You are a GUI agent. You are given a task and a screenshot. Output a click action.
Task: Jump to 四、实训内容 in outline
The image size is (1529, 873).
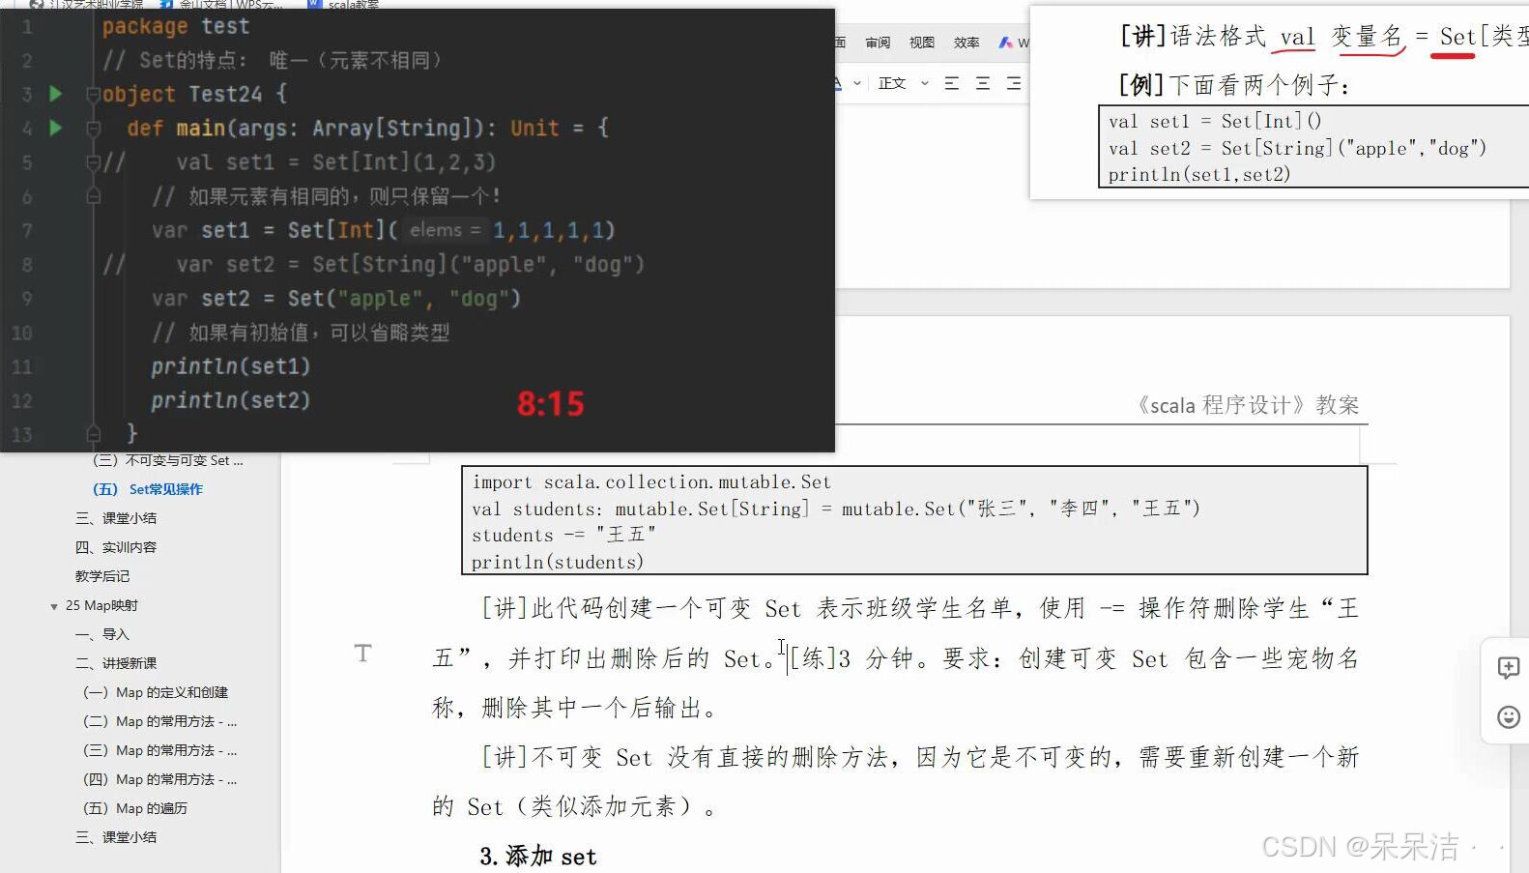click(x=115, y=547)
